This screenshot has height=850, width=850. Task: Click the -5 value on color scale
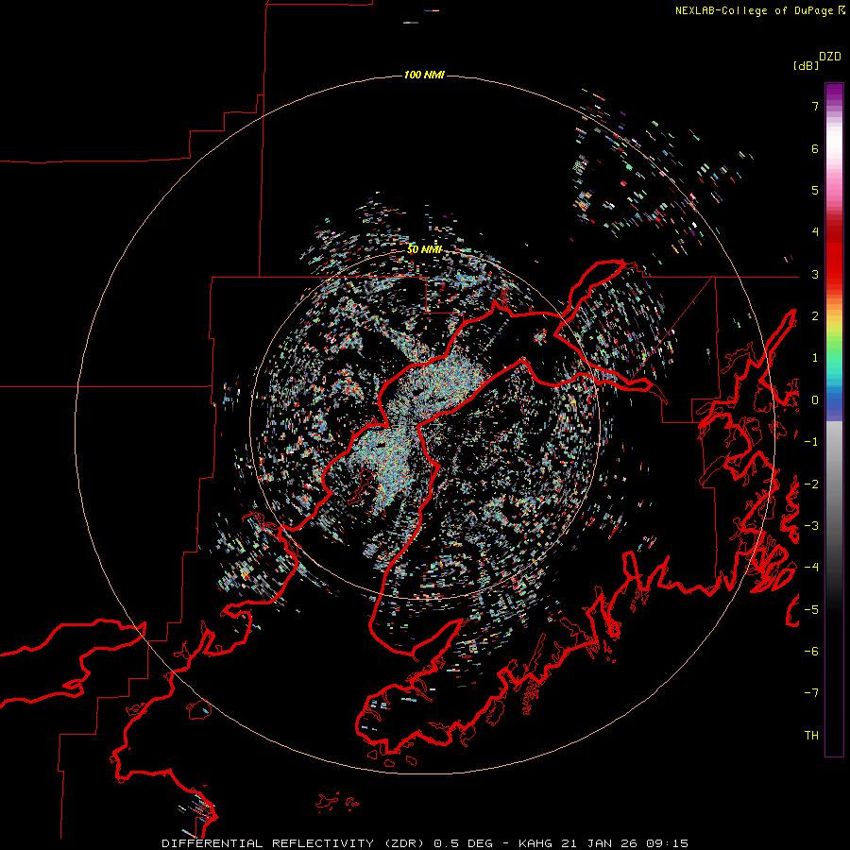click(x=811, y=610)
